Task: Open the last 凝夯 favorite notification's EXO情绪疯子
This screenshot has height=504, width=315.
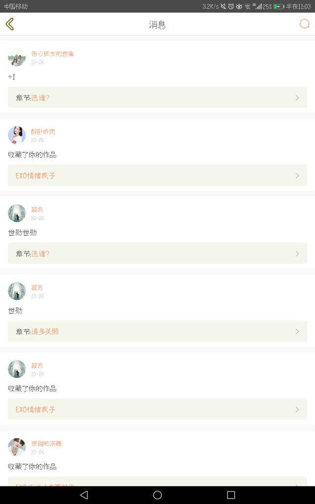Action: (x=157, y=409)
